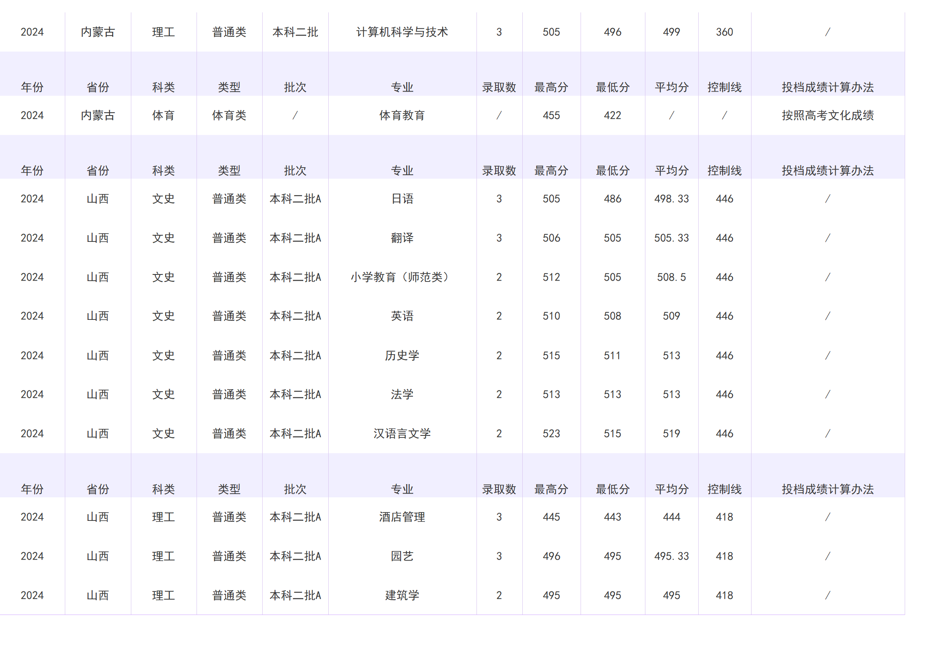Select lowest score 511 for 历史学

point(612,356)
